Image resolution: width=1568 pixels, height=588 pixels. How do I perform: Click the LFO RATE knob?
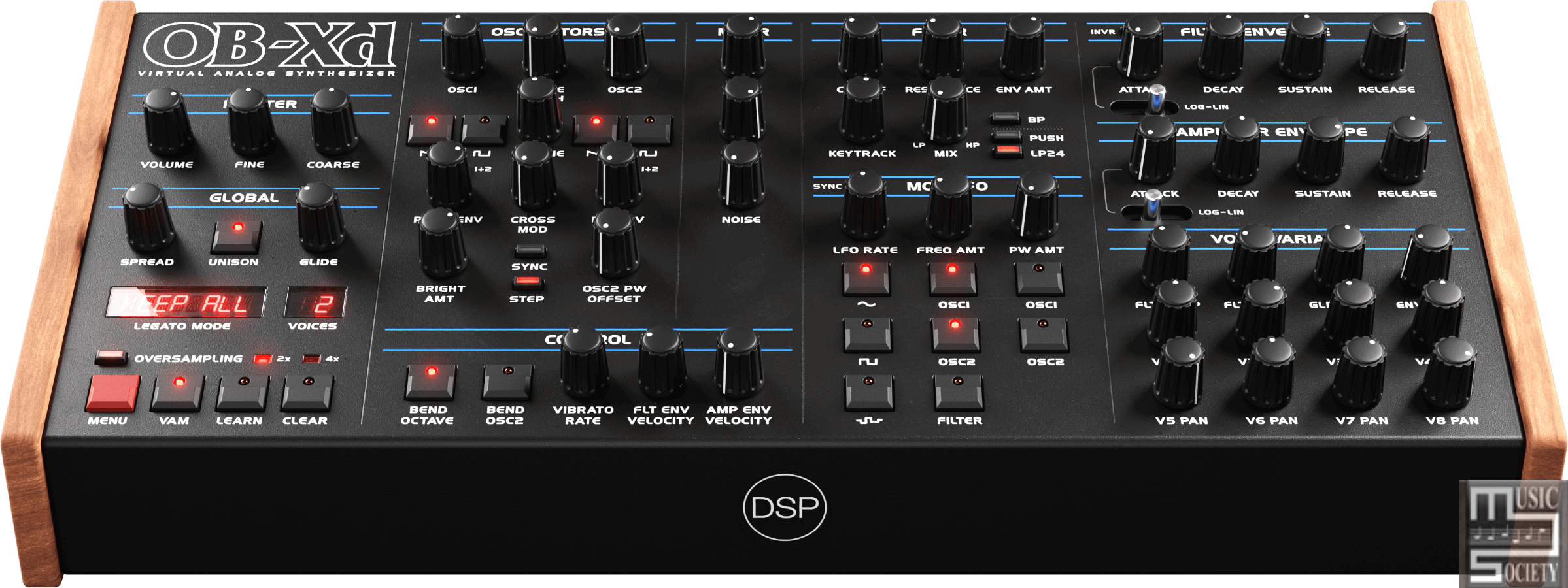864,206
